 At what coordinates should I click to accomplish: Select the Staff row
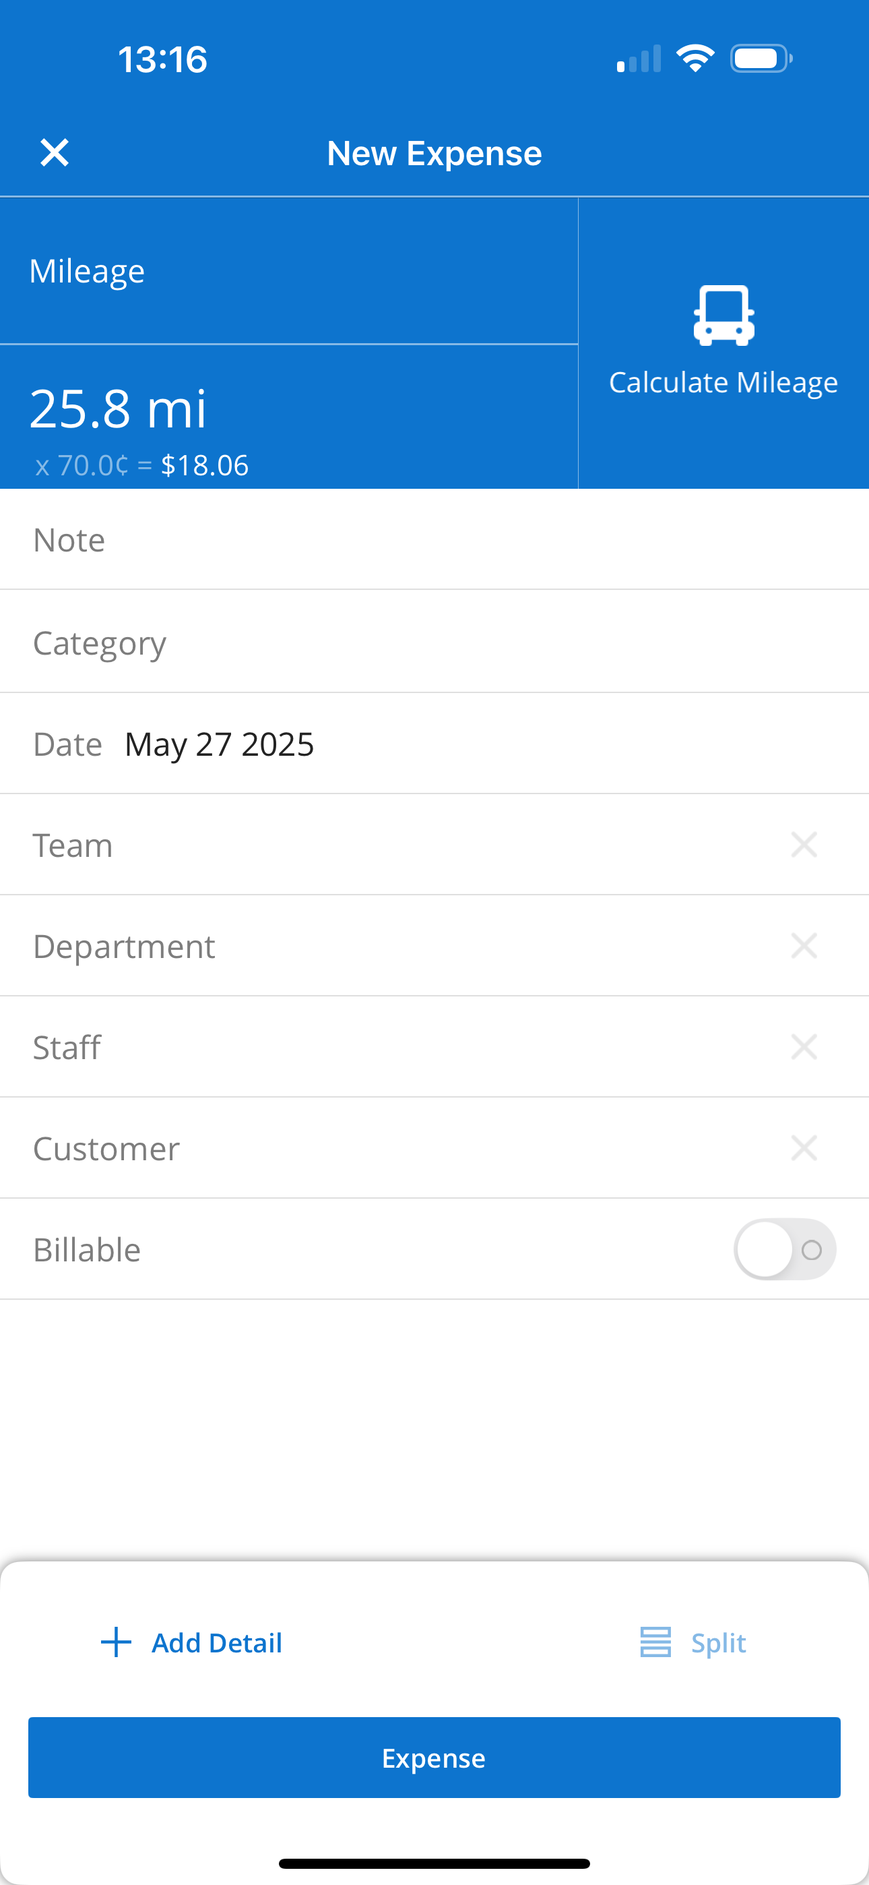tap(395, 1047)
